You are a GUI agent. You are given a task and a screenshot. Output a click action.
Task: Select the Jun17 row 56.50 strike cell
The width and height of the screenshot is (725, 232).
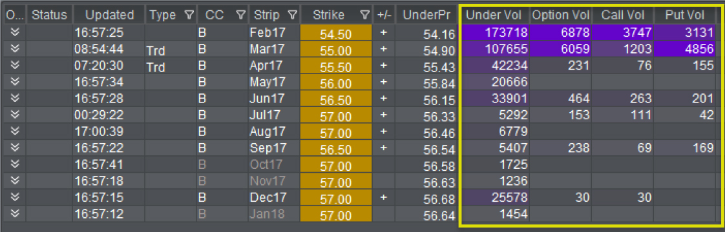click(x=336, y=99)
